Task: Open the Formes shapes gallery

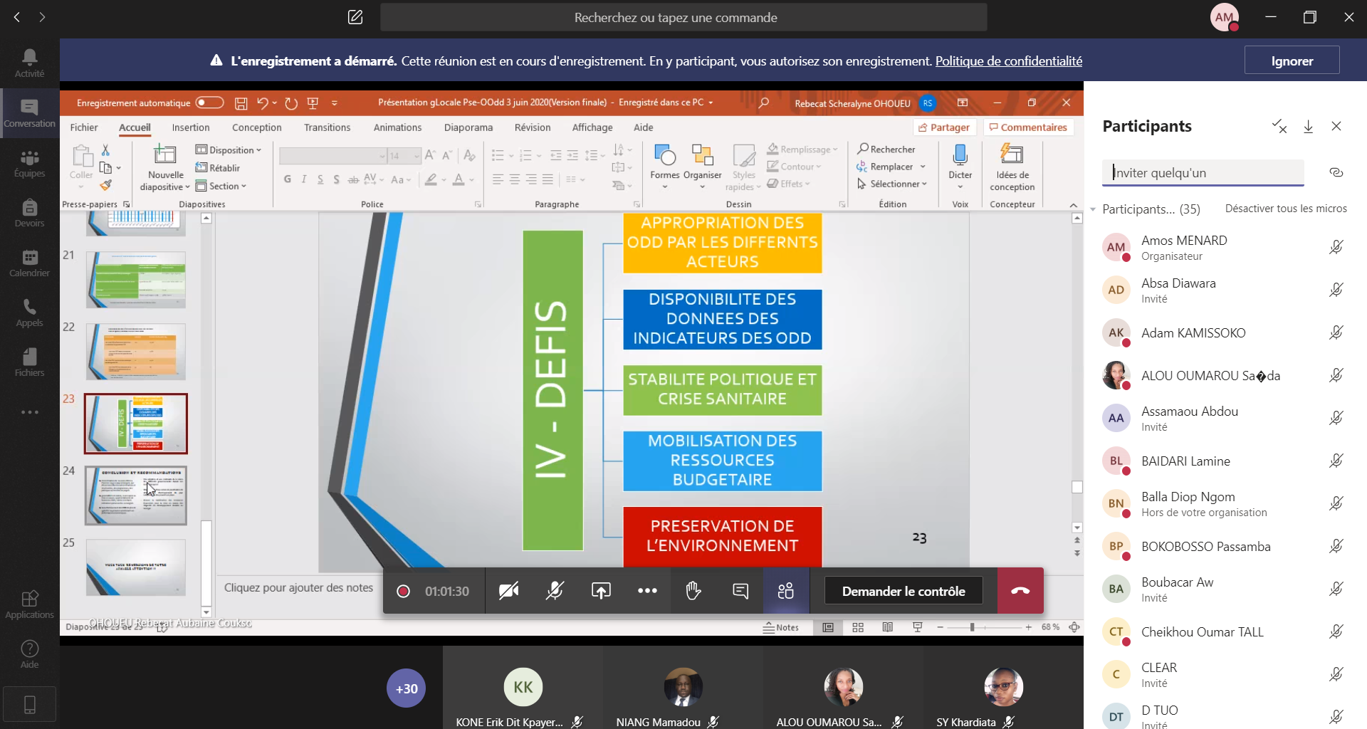Action: coord(665,167)
